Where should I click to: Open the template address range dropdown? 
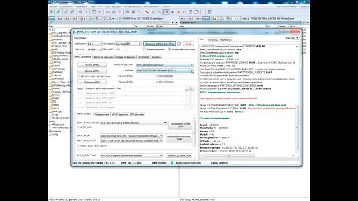click(165, 71)
